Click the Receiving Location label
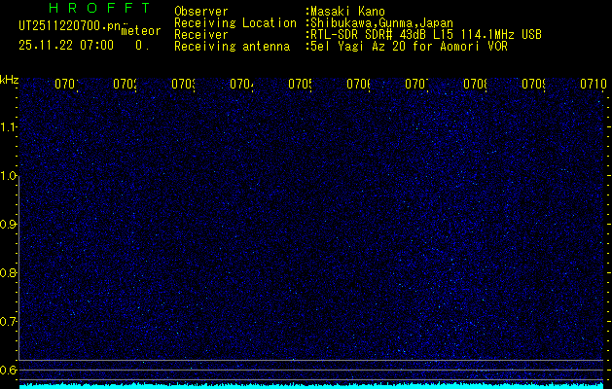Image resolution: width=612 pixels, height=389 pixels. [x=235, y=23]
